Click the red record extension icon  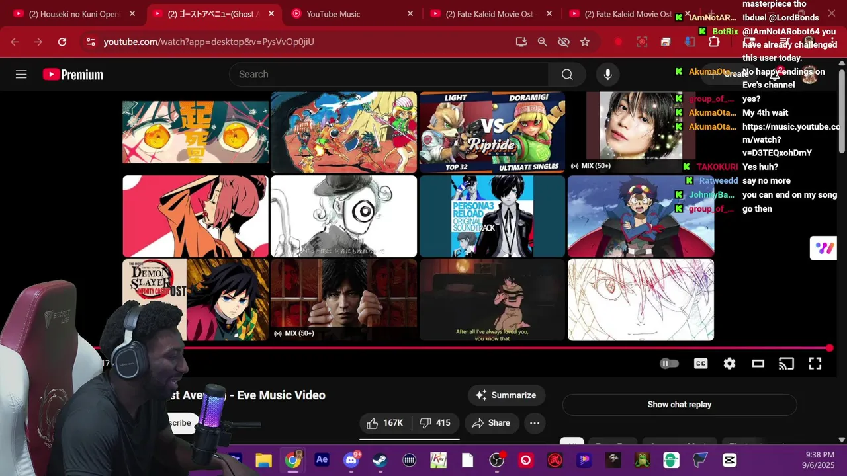pyautogui.click(x=618, y=42)
